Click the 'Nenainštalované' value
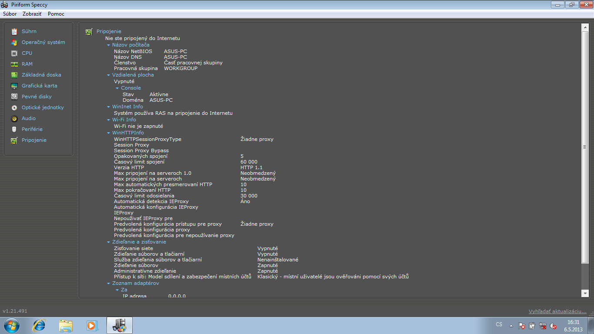The image size is (594, 334). click(x=278, y=260)
